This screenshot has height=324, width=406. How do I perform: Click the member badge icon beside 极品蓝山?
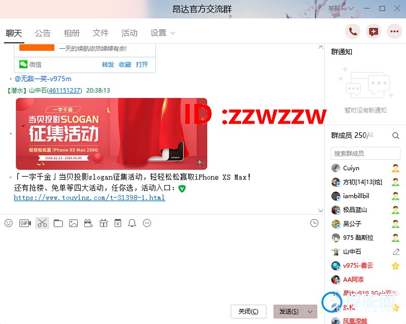[395, 210]
